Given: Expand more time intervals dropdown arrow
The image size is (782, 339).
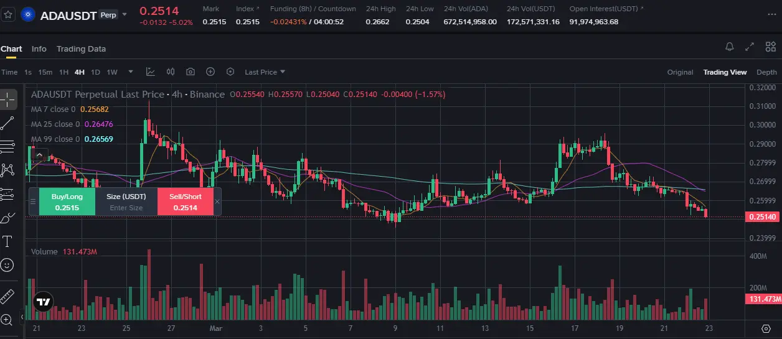Looking at the screenshot, I should (x=130, y=72).
